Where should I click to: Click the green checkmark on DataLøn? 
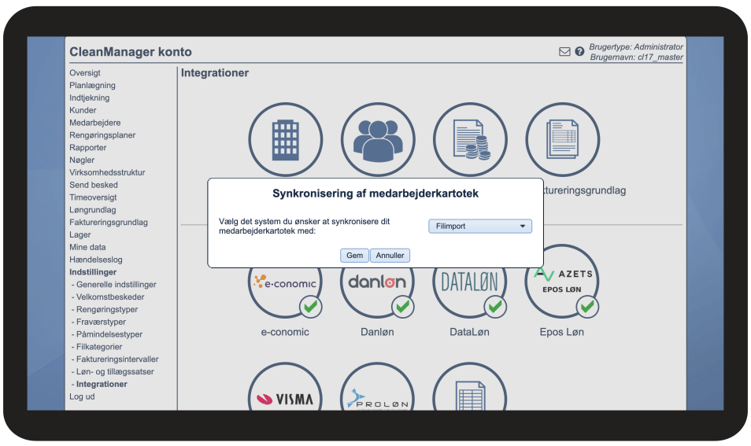pos(495,306)
